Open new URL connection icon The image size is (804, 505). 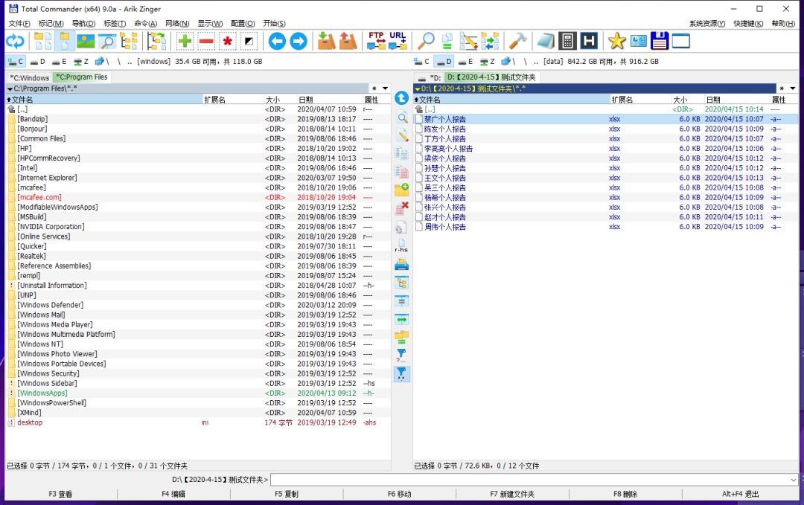click(398, 42)
